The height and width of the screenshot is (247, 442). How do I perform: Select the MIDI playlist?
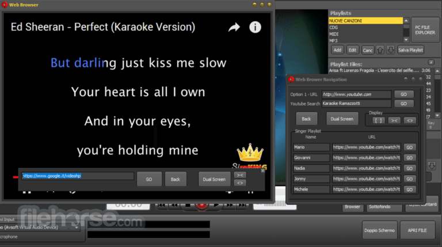365,34
